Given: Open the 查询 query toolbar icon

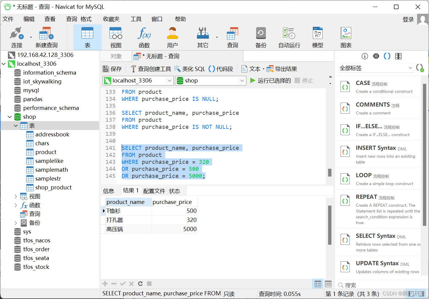Looking at the screenshot, I should [x=232, y=37].
